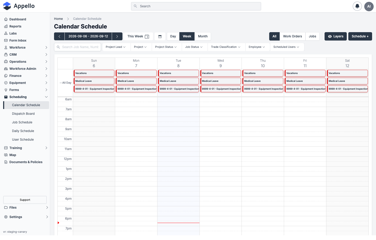
Task: Open Daily Schedule page
Action: click(x=23, y=131)
